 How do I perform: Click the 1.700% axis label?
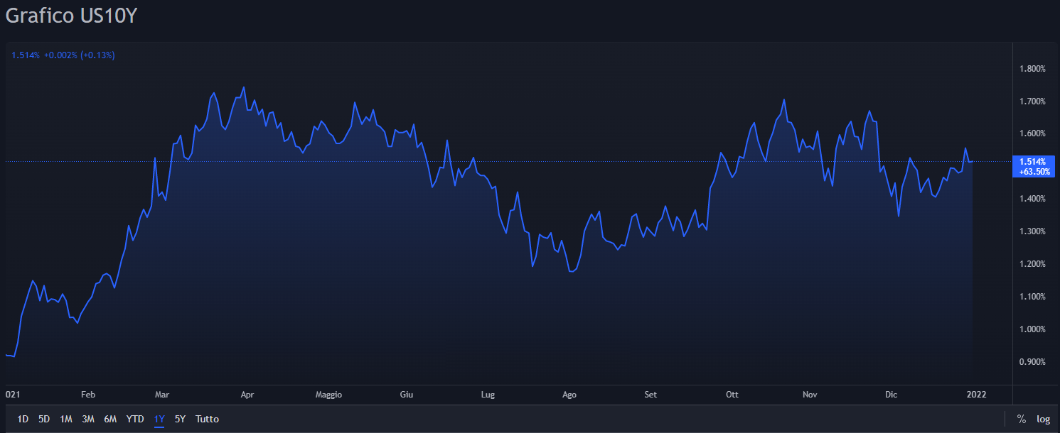pyautogui.click(x=1032, y=102)
